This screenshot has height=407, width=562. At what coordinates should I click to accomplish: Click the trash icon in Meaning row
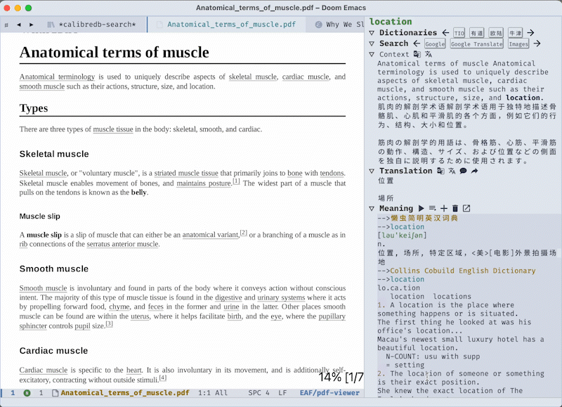point(455,209)
